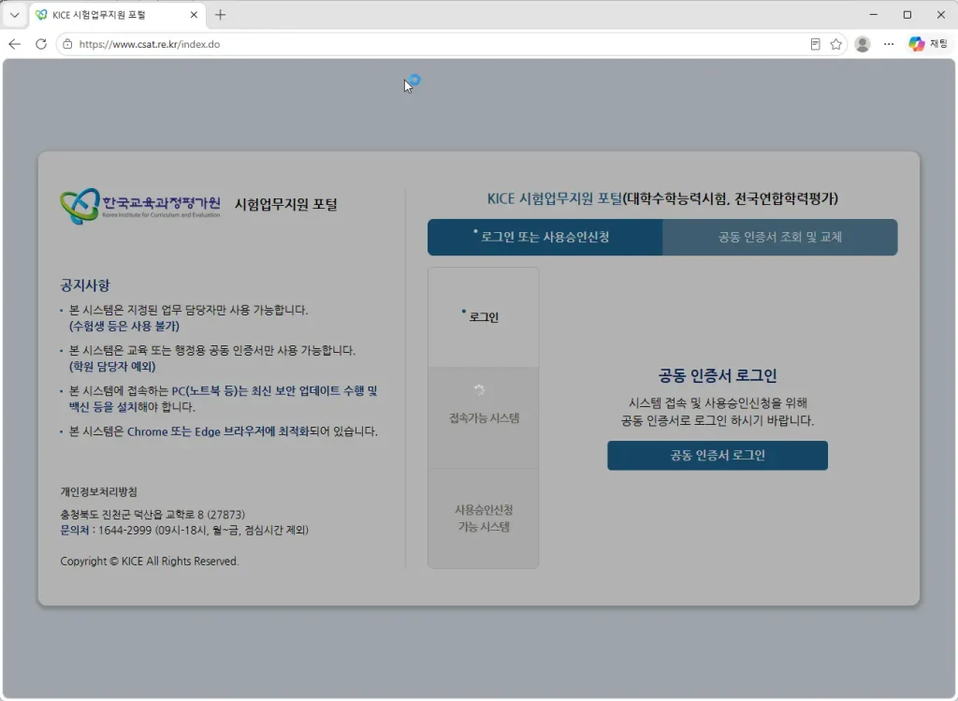Open the 개인정보처리방침 link
The height and width of the screenshot is (701, 958).
tap(98, 492)
